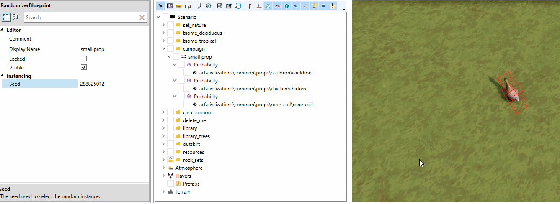Collapse the campaign folder
This screenshot has height=204, width=560.
[164, 49]
